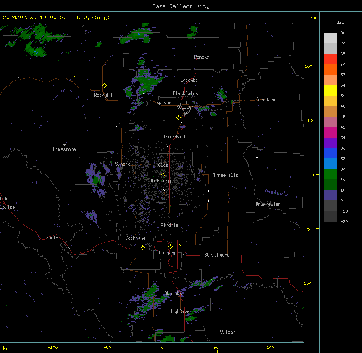Pick the purple 36-39 dBZ legend swatch
Screen dimensions: 362x353
(x=330, y=143)
